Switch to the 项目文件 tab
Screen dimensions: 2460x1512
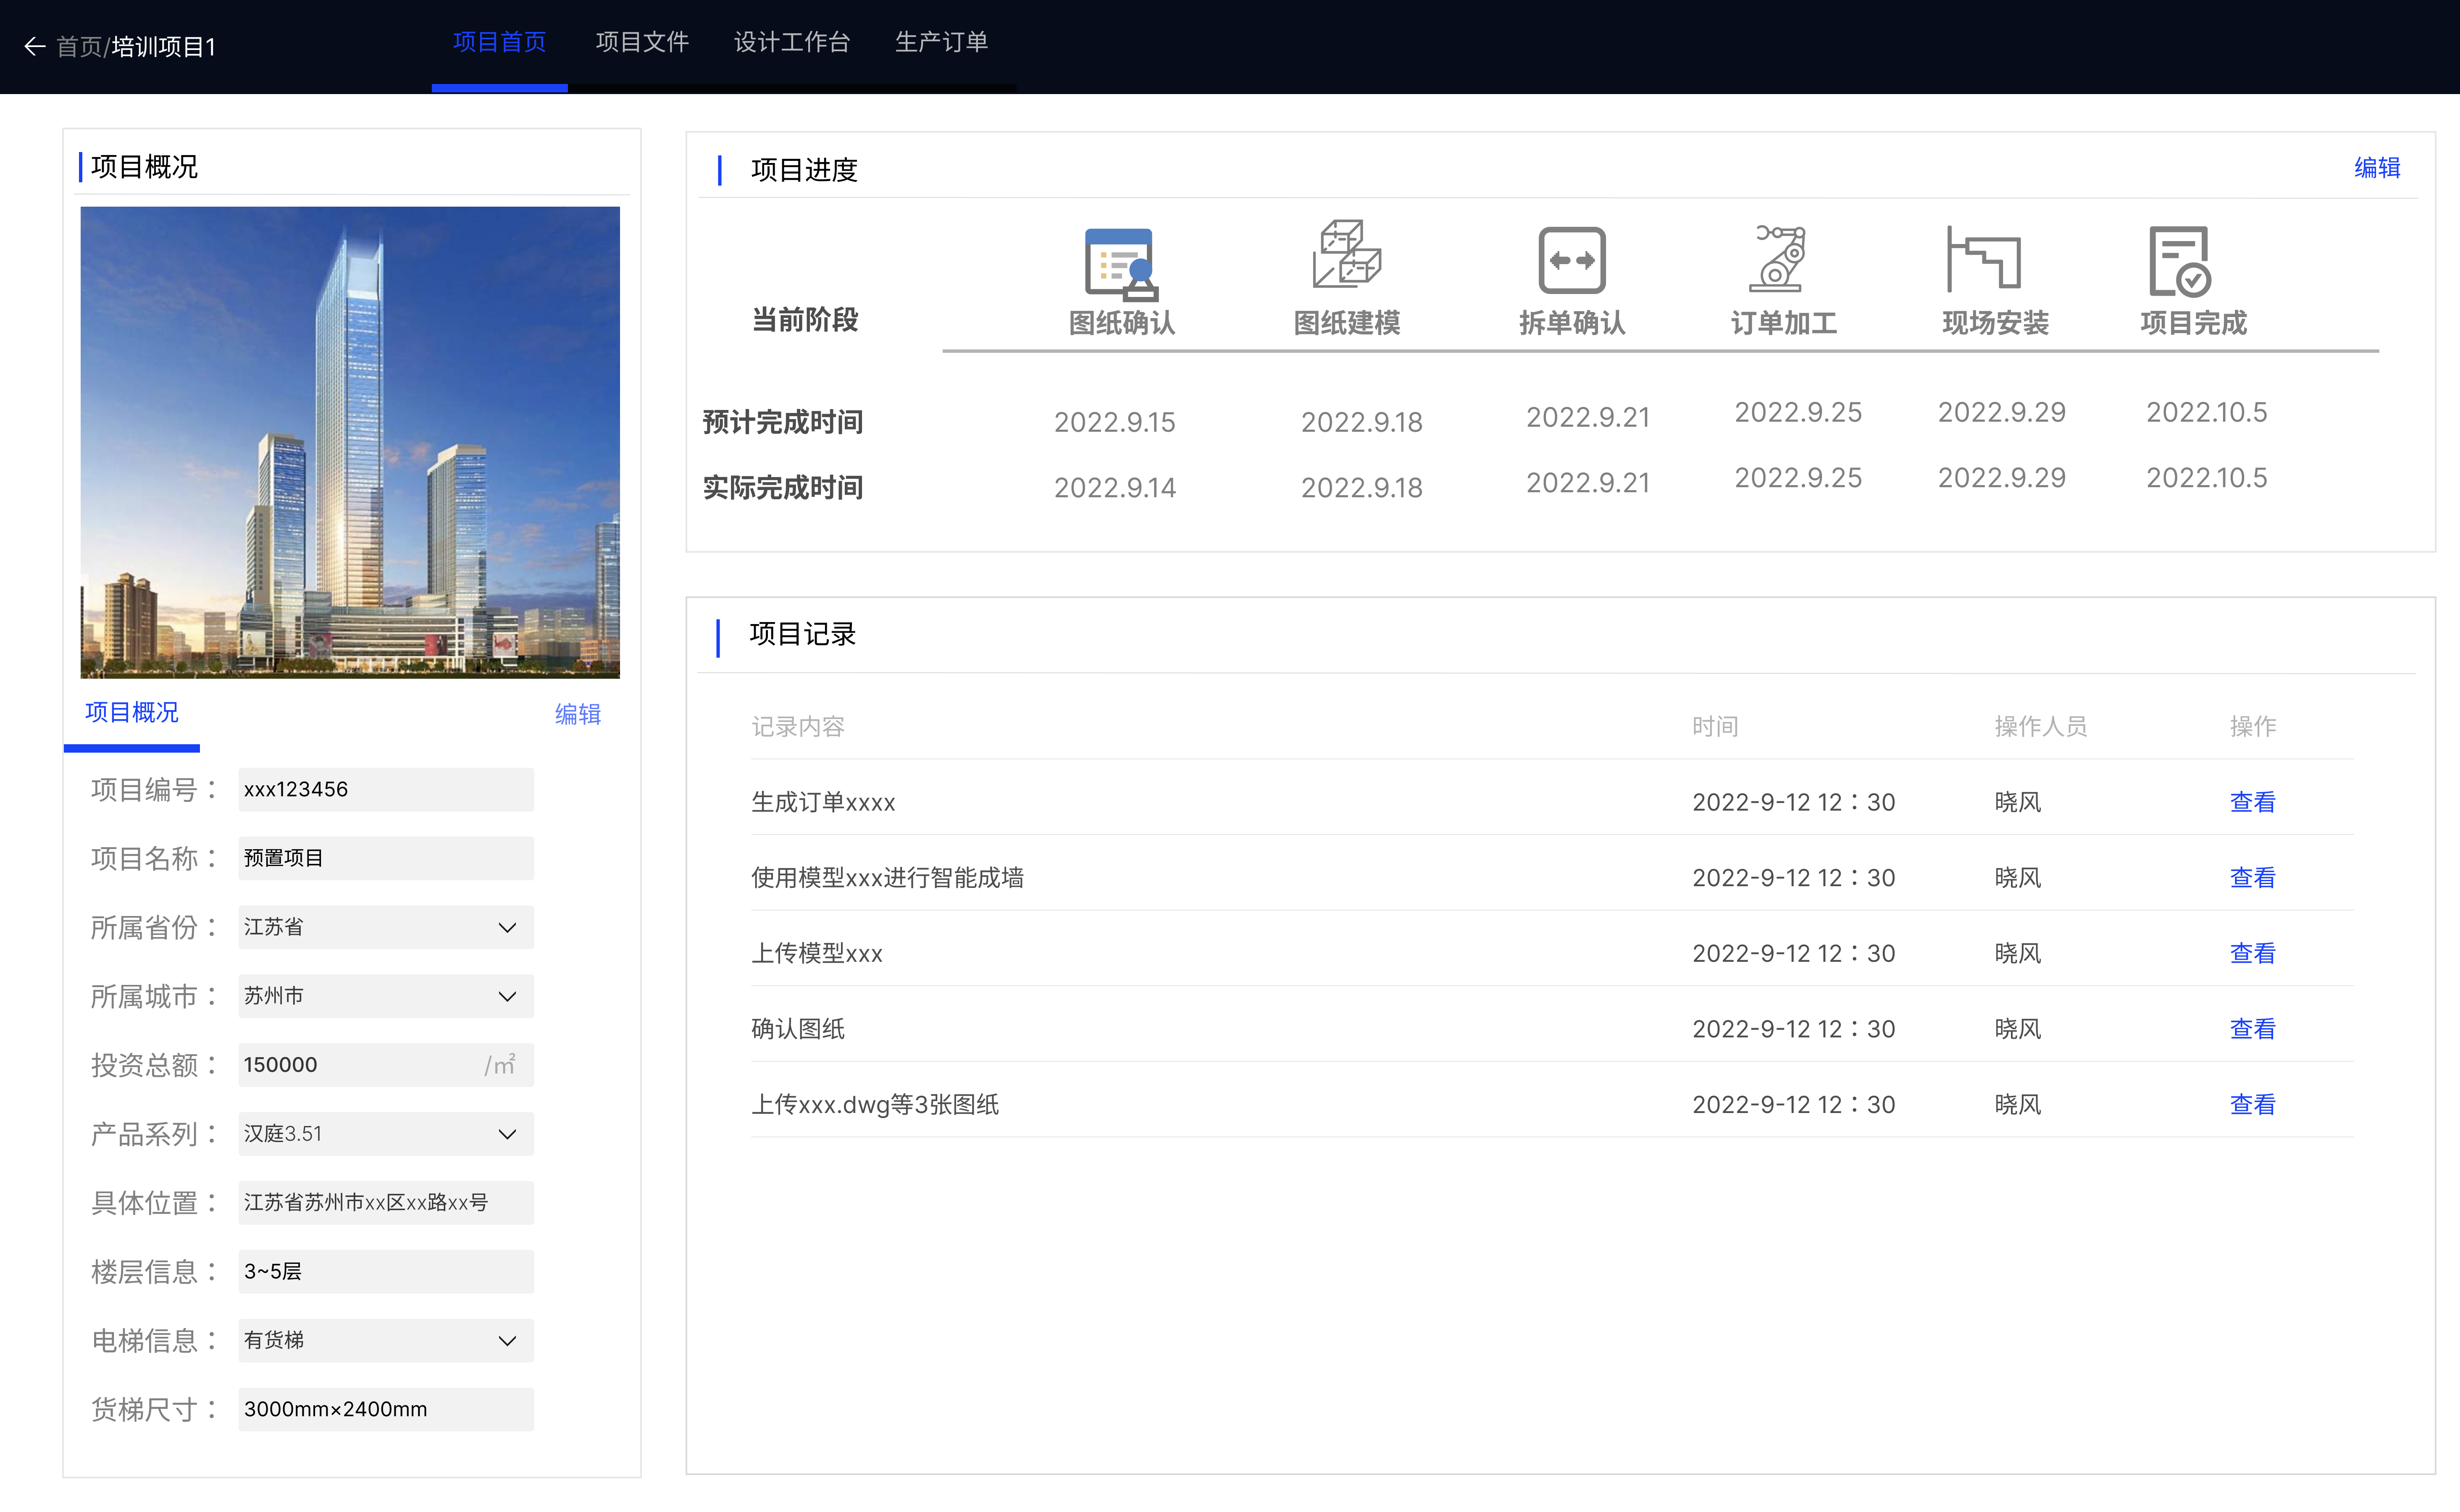pyautogui.click(x=642, y=42)
